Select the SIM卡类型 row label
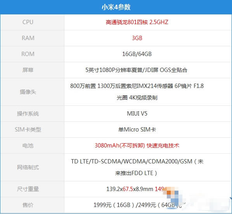The width and height of the screenshot is (232, 214). (x=28, y=130)
